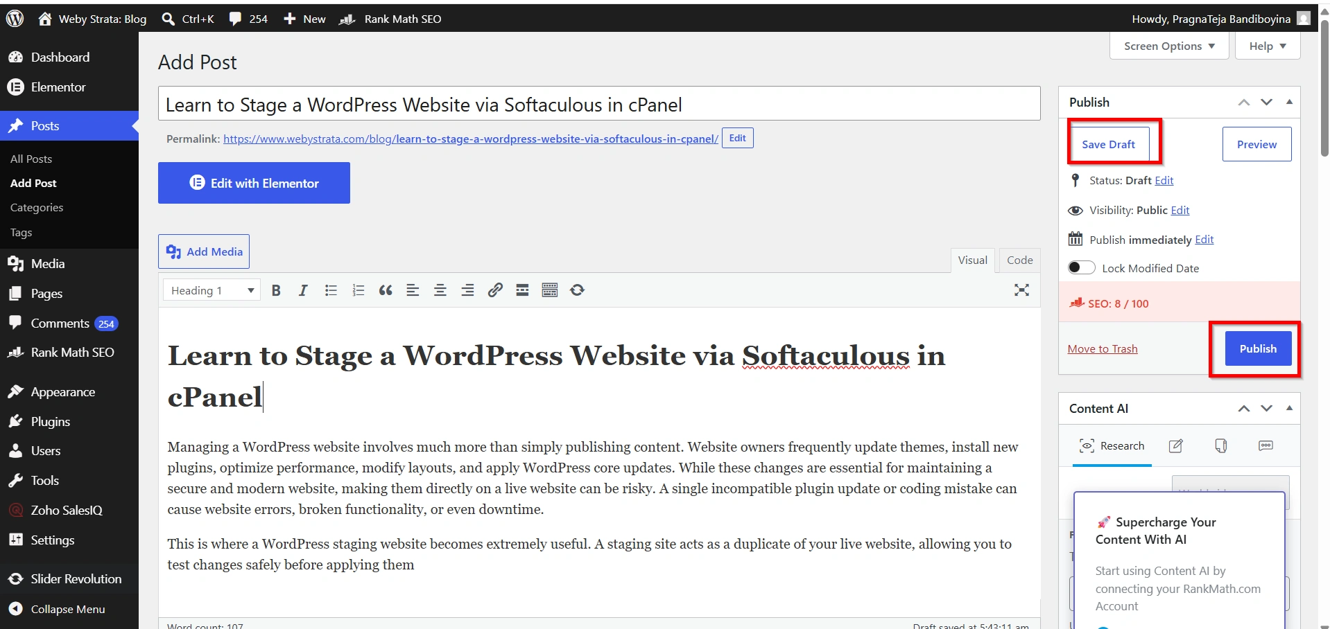Click the Save Draft button
This screenshot has width=1330, height=629.
(1108, 145)
